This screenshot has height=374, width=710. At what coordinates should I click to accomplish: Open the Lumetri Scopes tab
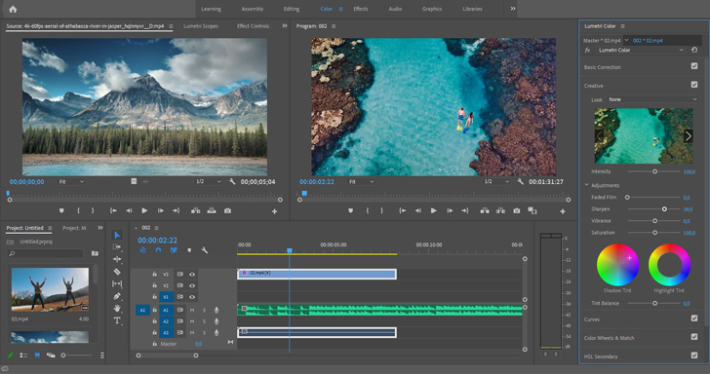pyautogui.click(x=201, y=26)
